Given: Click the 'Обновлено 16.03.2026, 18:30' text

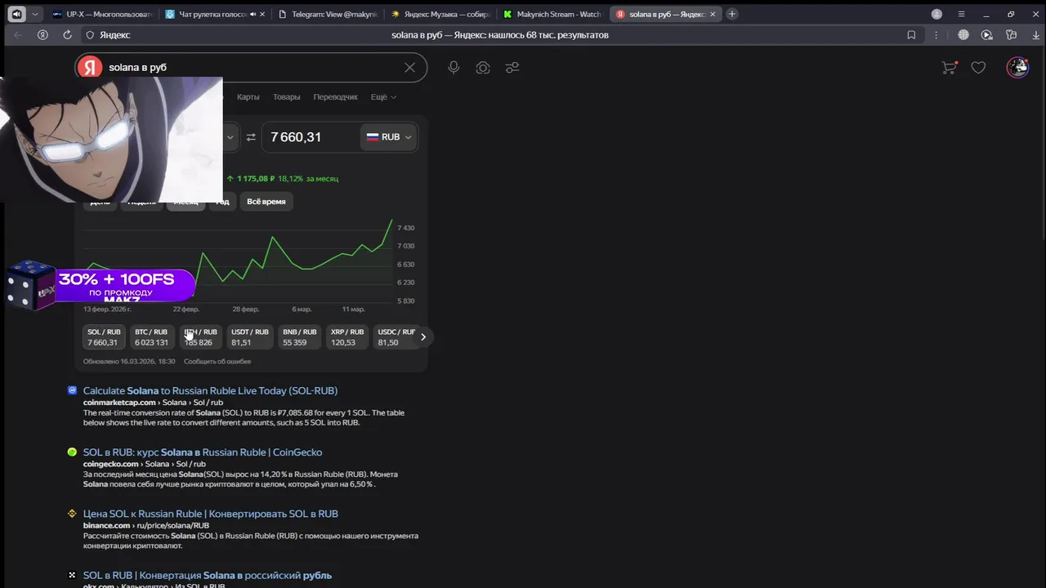Looking at the screenshot, I should (129, 361).
